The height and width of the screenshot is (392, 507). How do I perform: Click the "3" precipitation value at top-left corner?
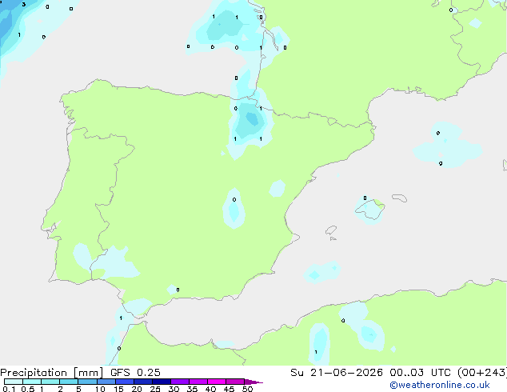[x=24, y=5]
